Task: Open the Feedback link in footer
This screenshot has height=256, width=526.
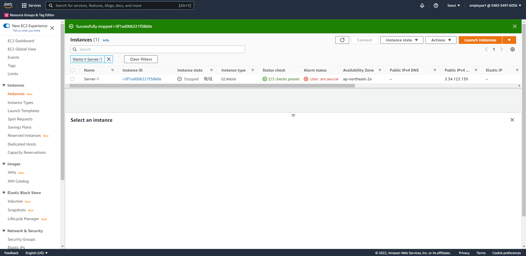Action: pos(11,253)
